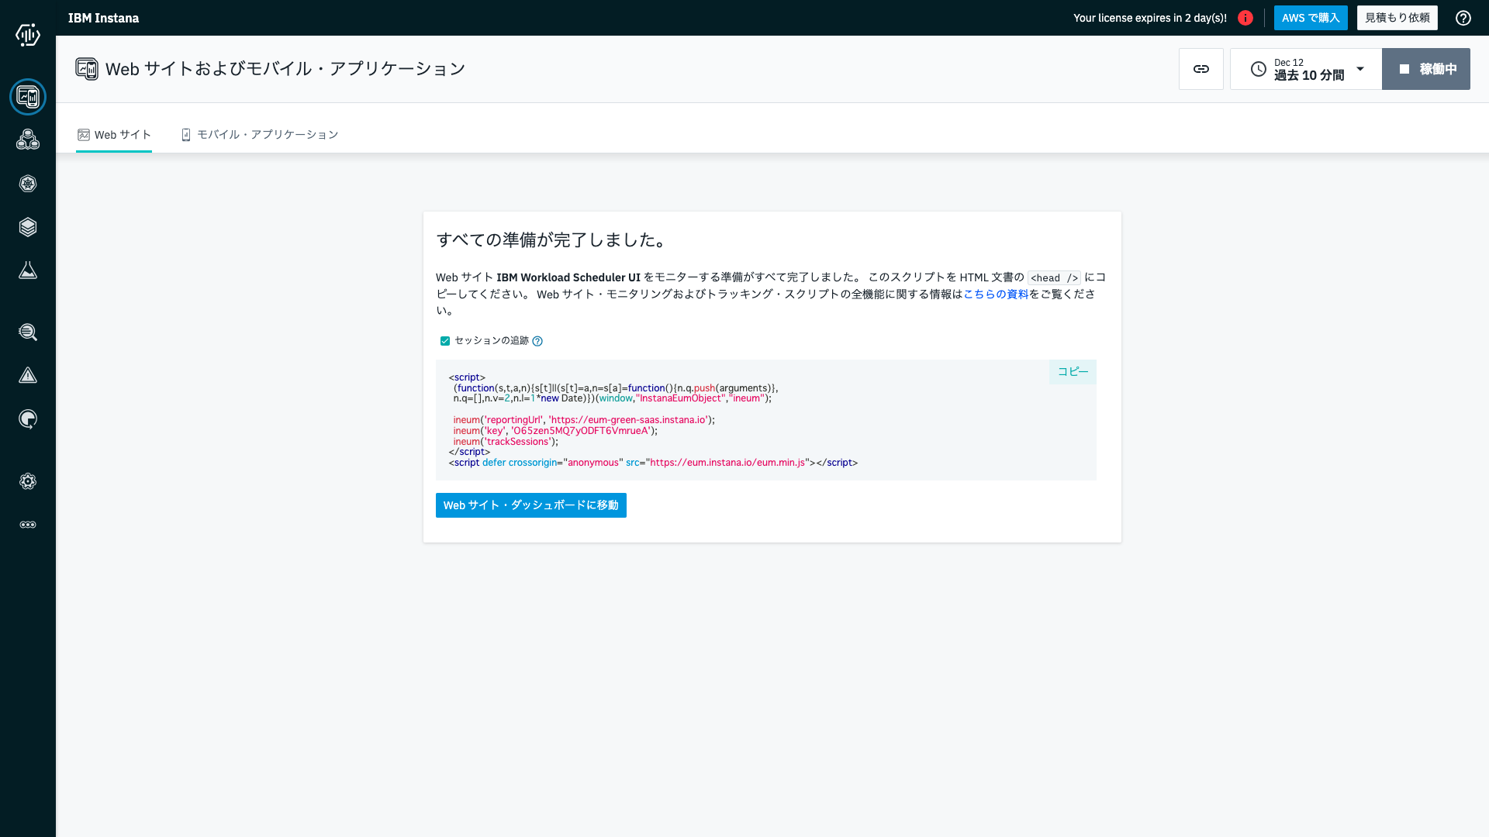Open the More options ellipsis icon
1489x837 pixels.
[28, 525]
